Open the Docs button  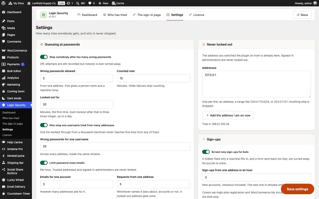coord(302,15)
